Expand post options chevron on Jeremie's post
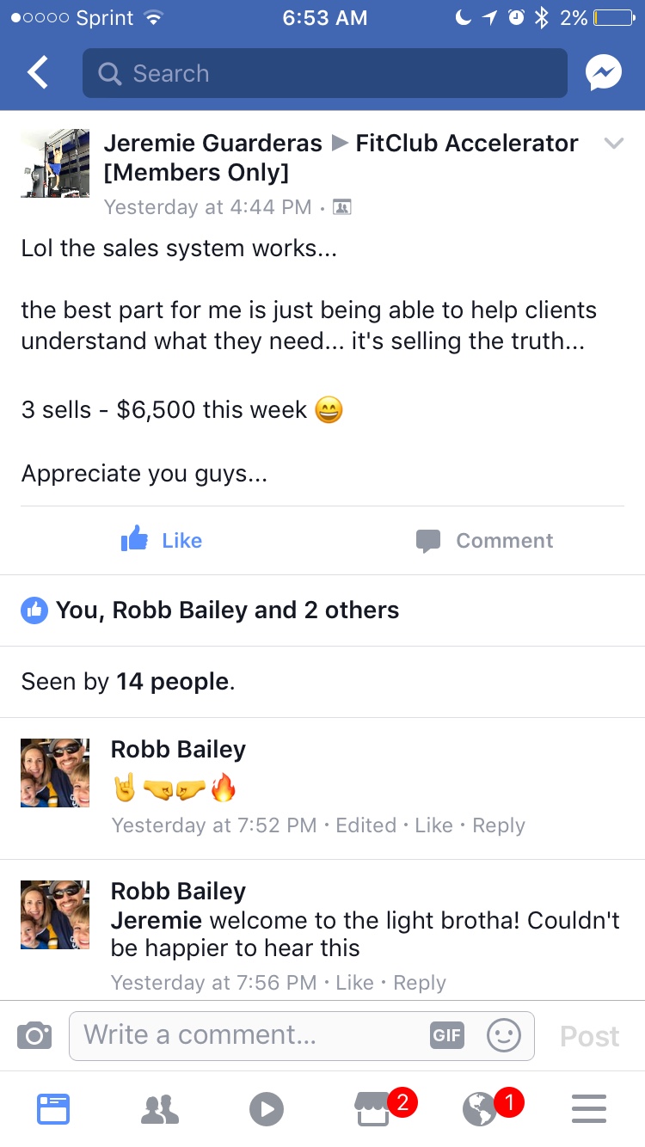Viewport: 645px width, 1147px height. [613, 144]
